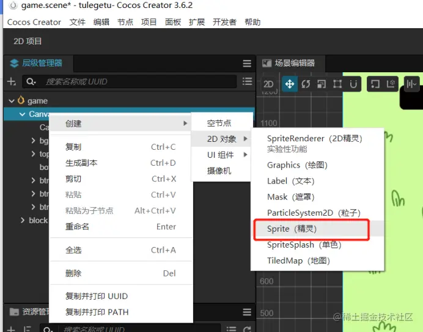
Task: Choose 重命名 (Rename) from context menu
Action: 121,227
